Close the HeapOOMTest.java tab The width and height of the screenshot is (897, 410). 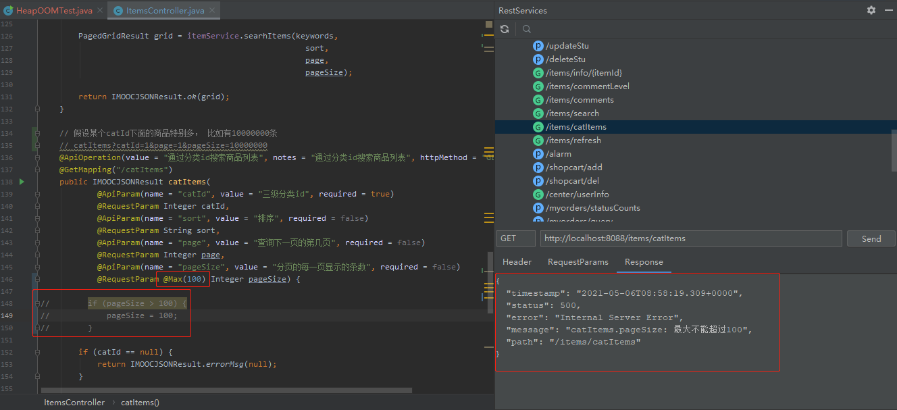[100, 11]
